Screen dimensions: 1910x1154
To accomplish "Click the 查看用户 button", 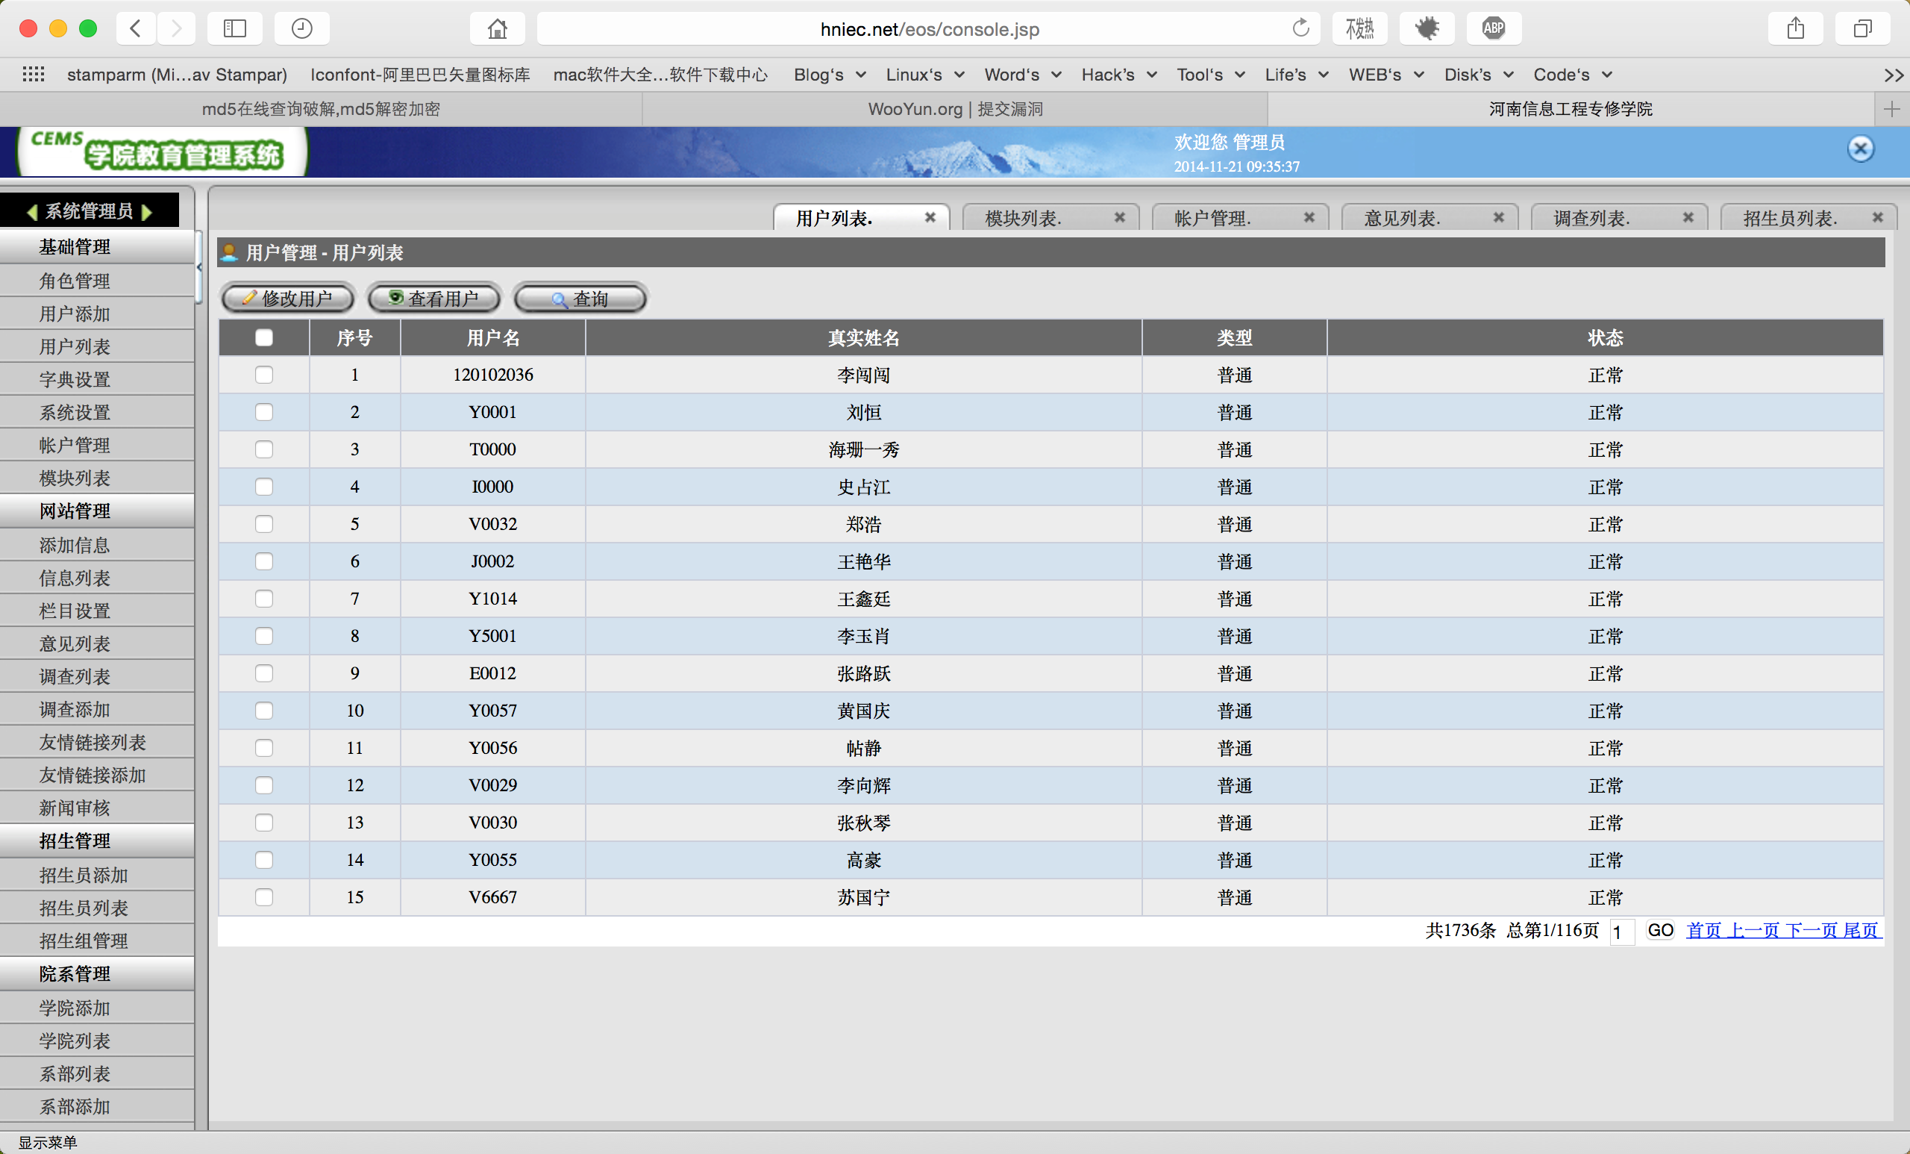I will 434,299.
